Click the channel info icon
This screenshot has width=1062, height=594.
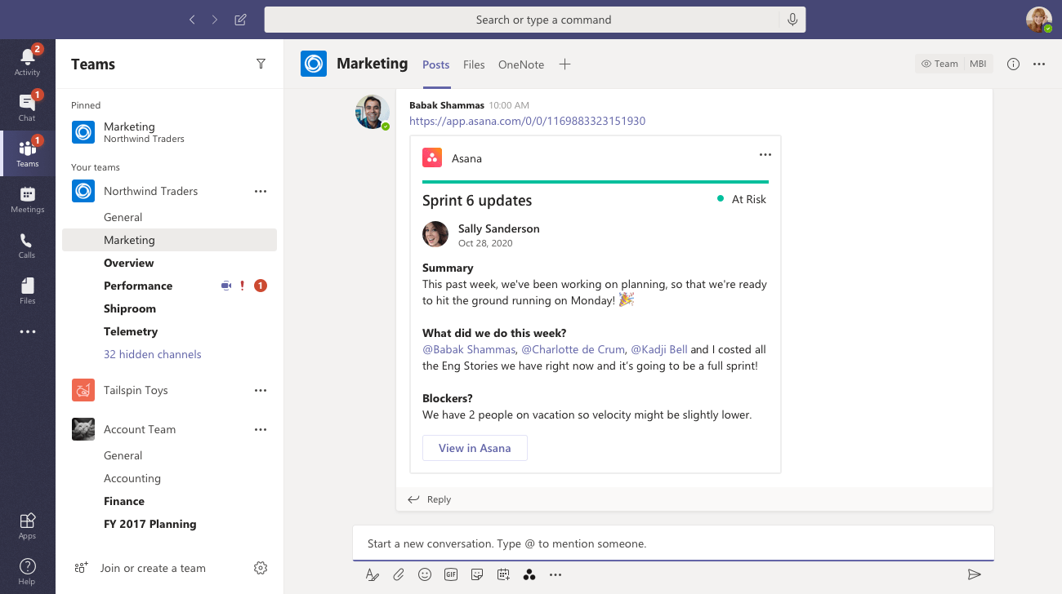[1013, 64]
